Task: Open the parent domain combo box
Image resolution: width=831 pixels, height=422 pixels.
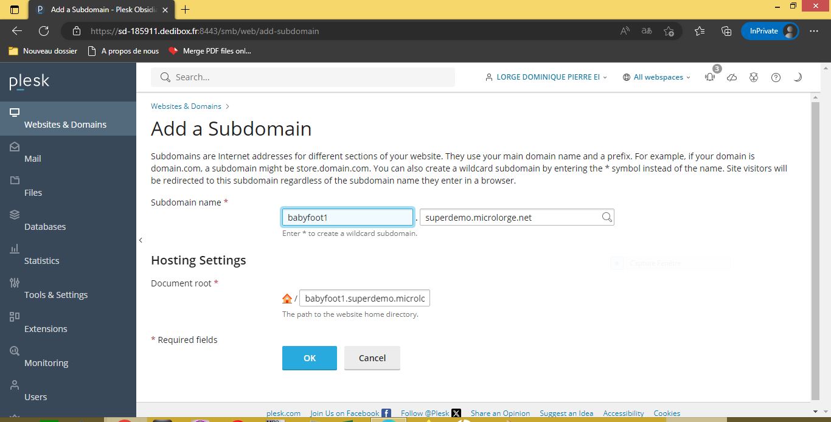Action: point(517,217)
